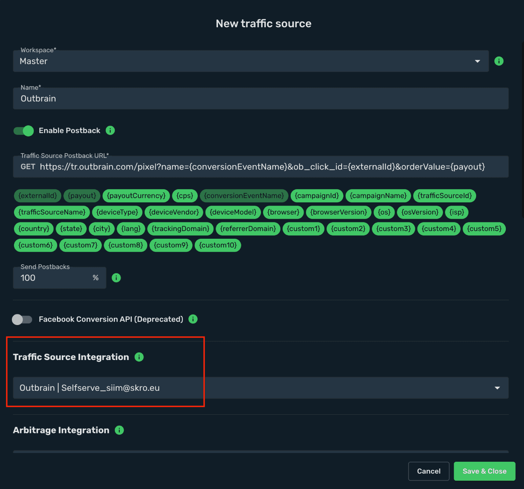This screenshot has width=524, height=489.
Task: Click the Name field containing Outbrain
Action: tap(261, 99)
